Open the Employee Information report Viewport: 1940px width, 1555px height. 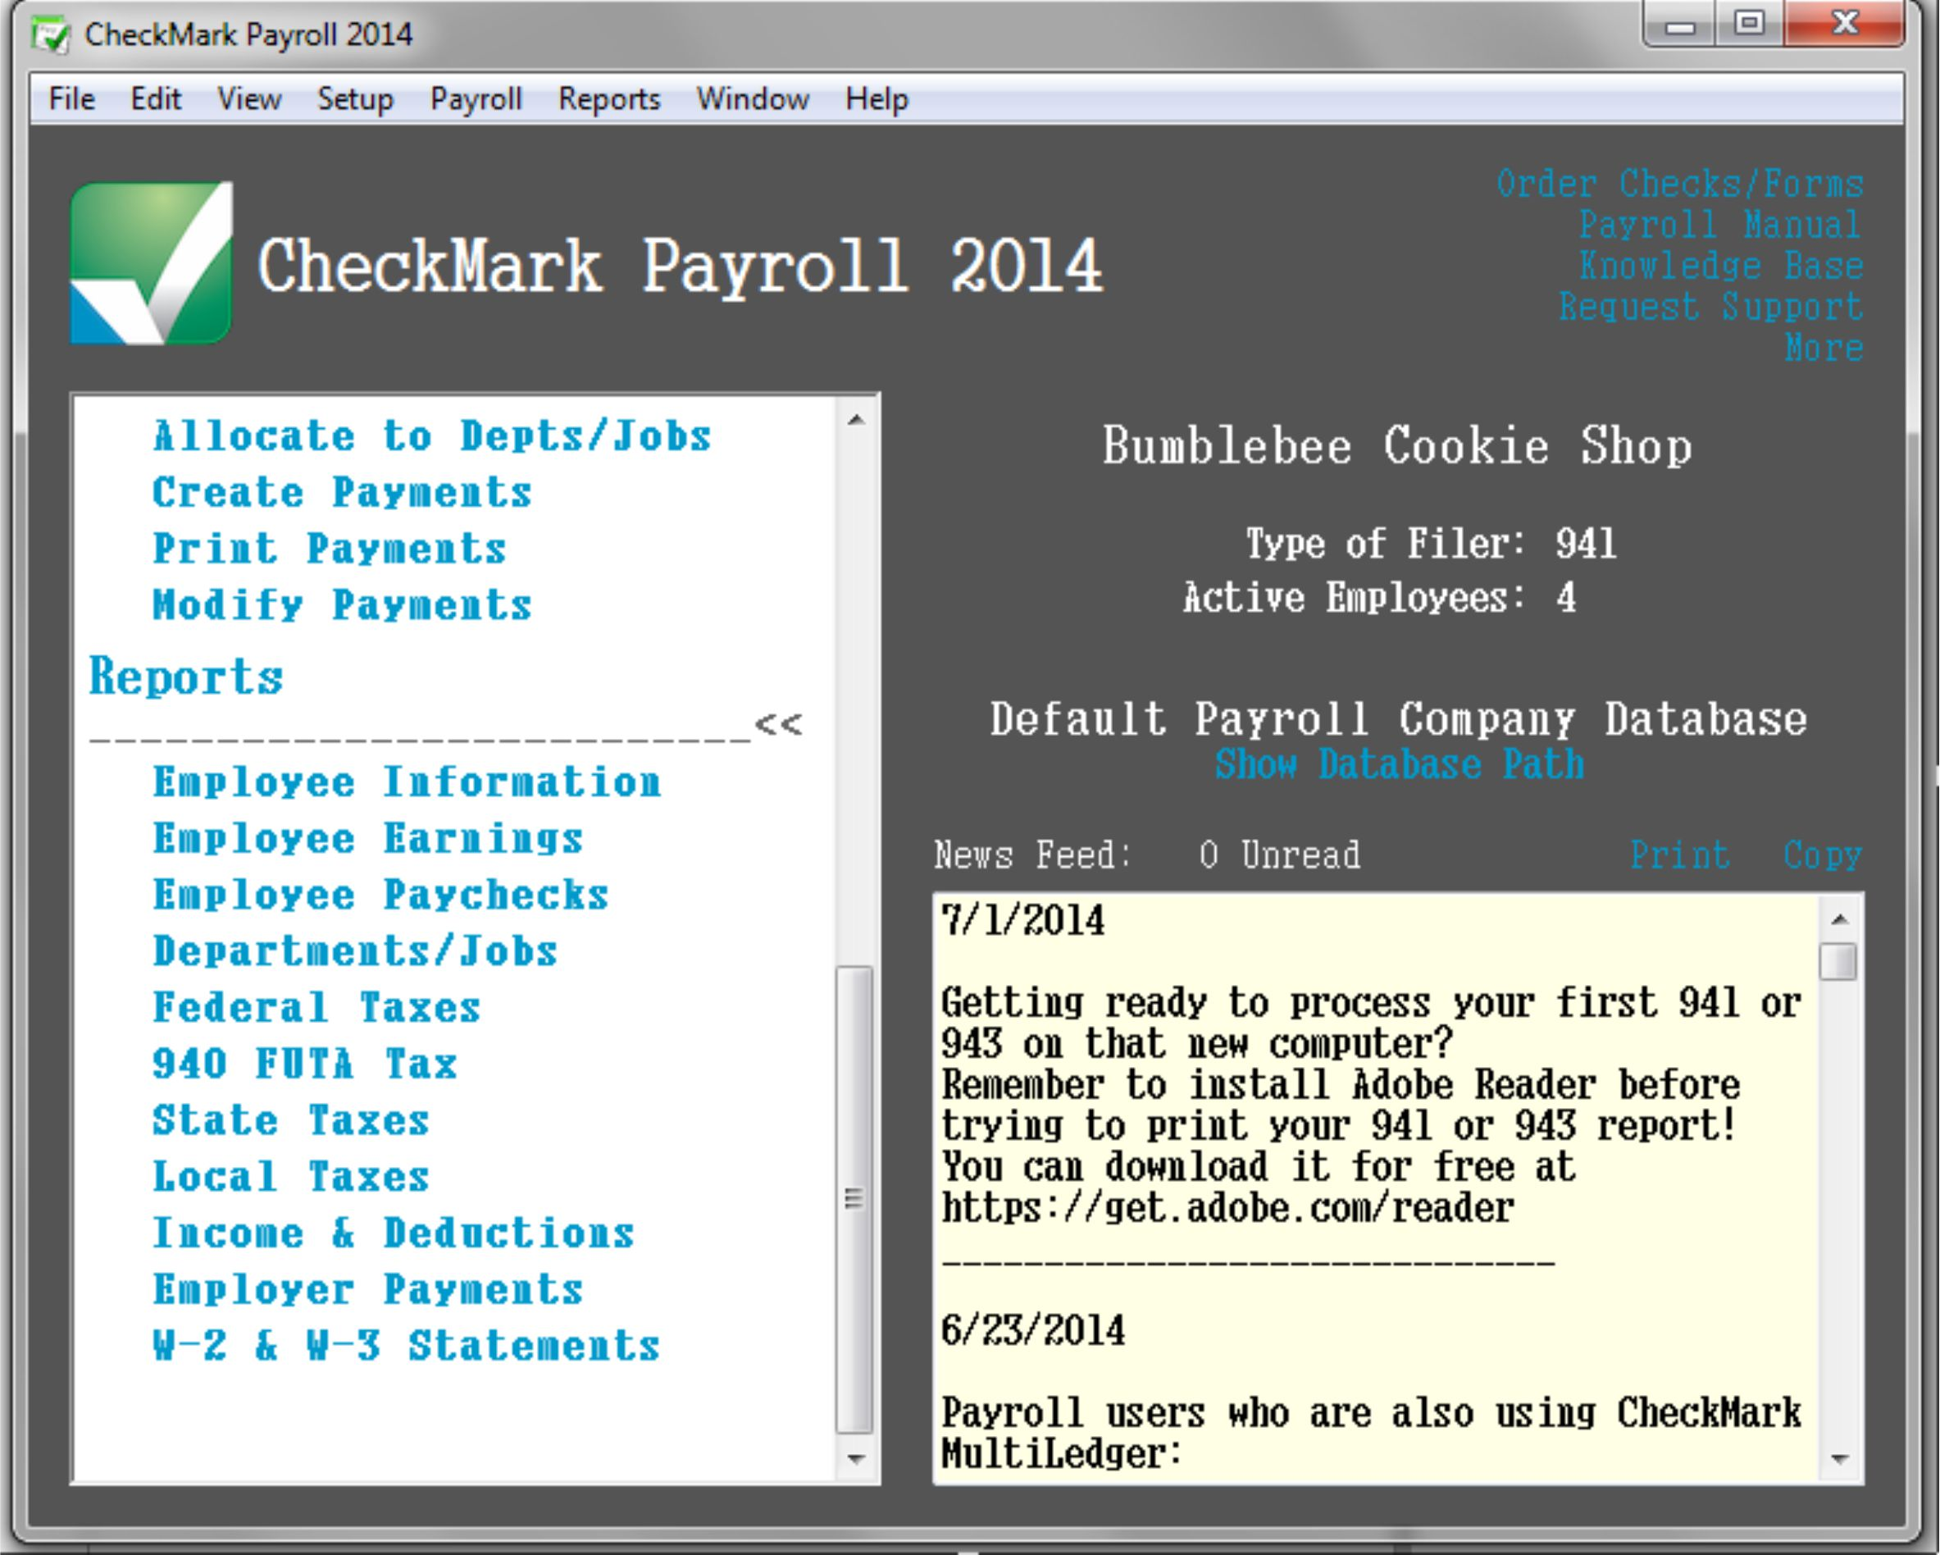pos(407,782)
